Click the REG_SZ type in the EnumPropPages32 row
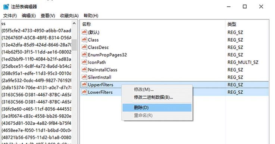The image size is (275, 144). click(x=235, y=55)
